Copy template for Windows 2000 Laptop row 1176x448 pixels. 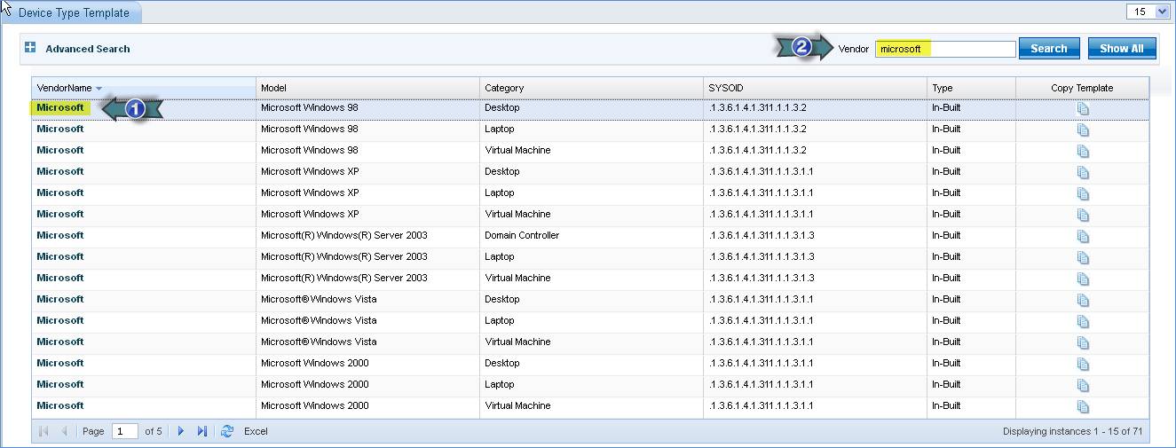click(x=1082, y=385)
